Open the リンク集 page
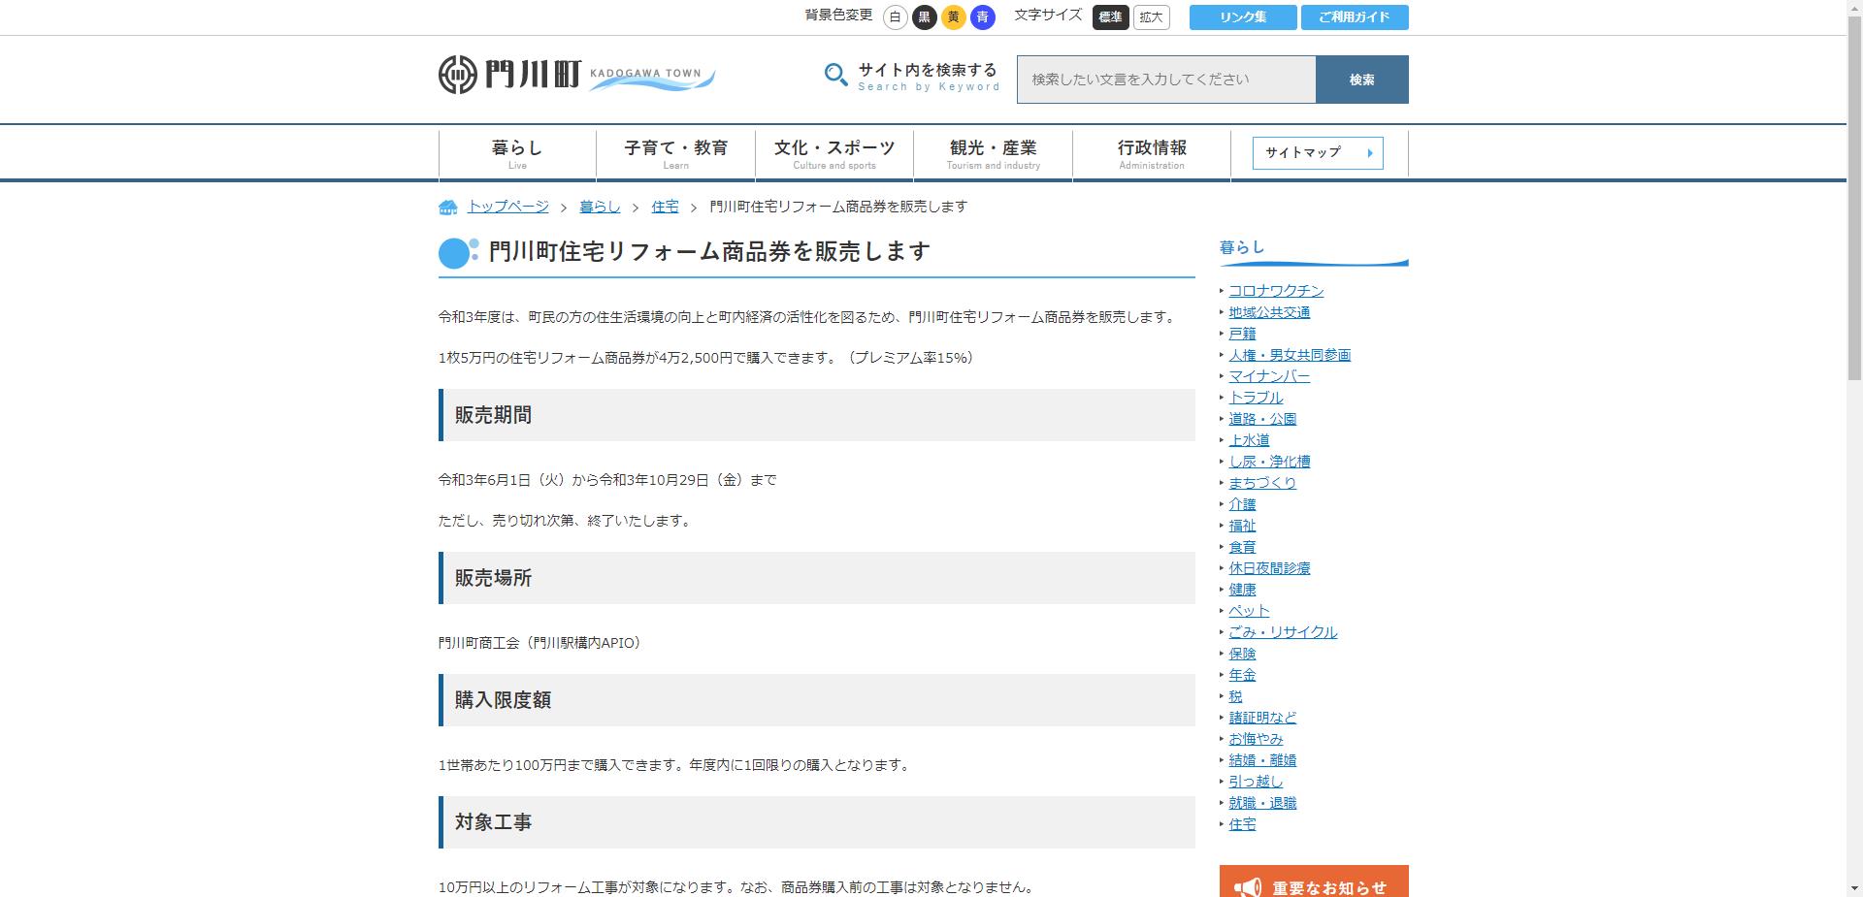This screenshot has width=1863, height=897. (1243, 17)
